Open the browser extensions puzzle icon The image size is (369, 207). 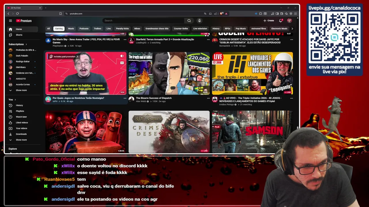point(261,14)
